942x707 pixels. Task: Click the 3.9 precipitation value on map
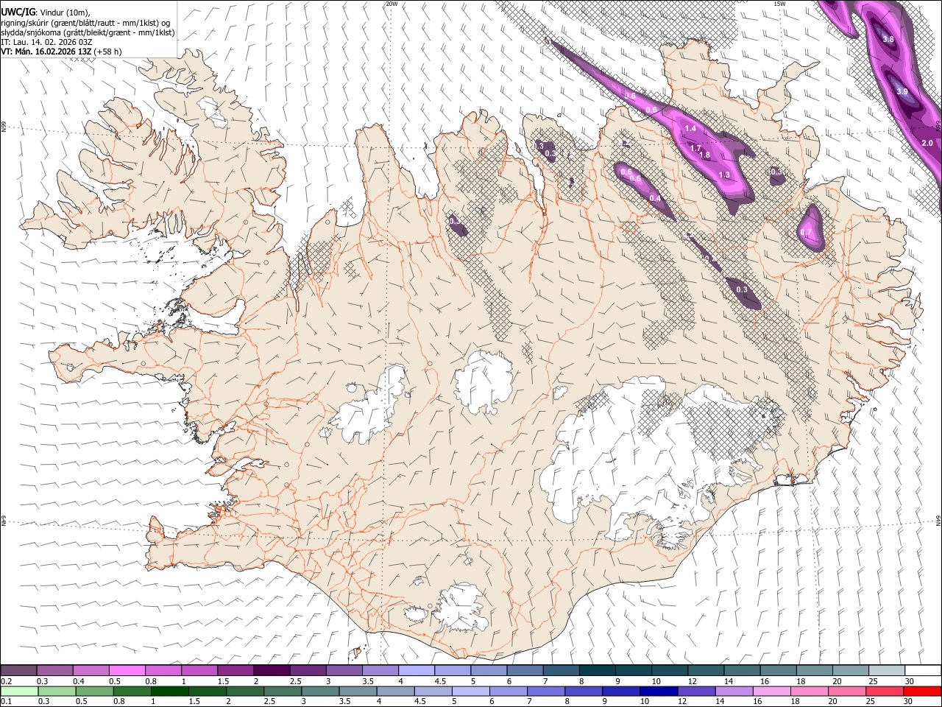coord(902,91)
